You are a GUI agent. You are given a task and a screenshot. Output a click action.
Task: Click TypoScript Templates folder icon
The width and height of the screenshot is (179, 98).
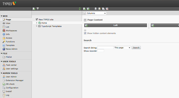coord(39,26)
